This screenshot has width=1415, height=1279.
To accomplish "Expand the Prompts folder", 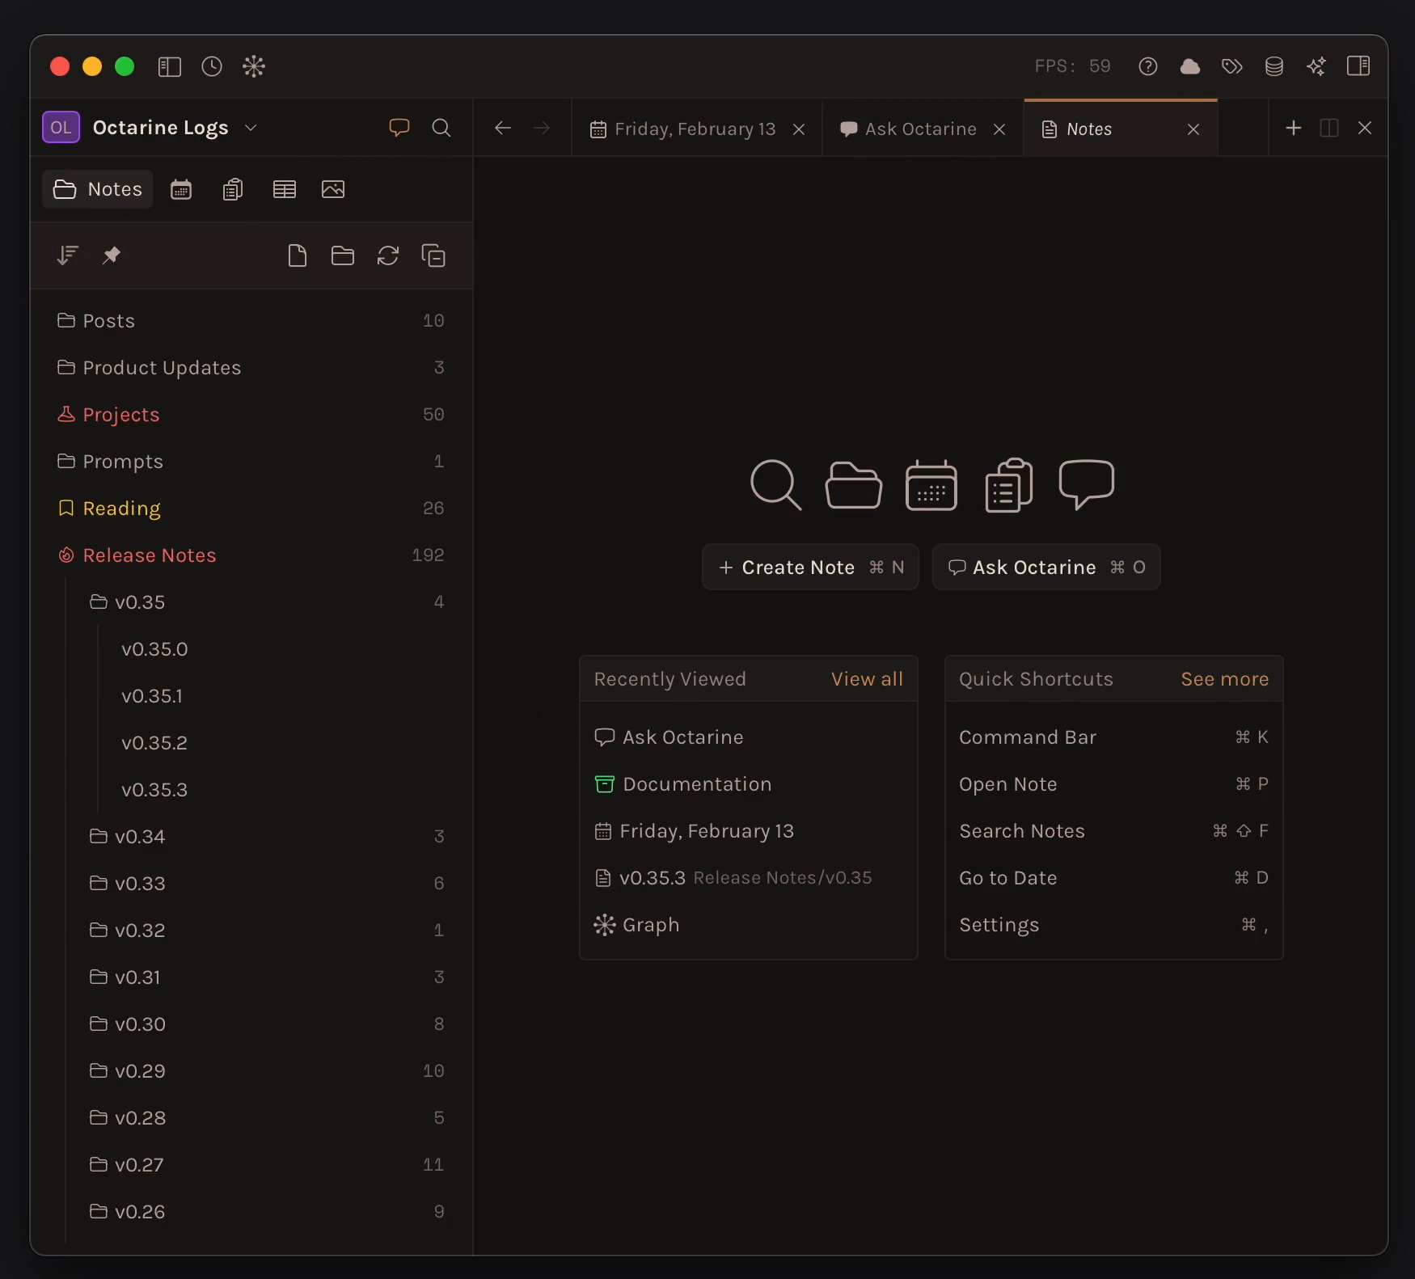I will point(251,462).
